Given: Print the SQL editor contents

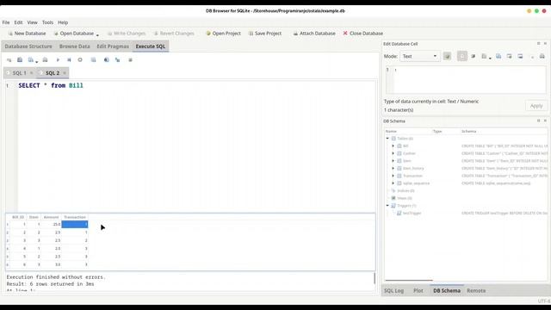Looking at the screenshot, I should pos(45,60).
